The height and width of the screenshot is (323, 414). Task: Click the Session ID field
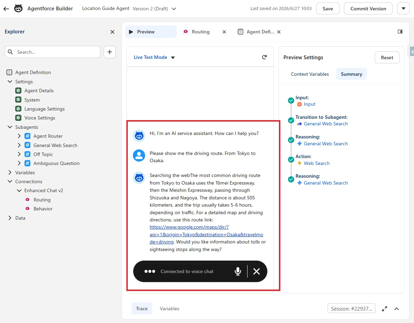[352, 309]
